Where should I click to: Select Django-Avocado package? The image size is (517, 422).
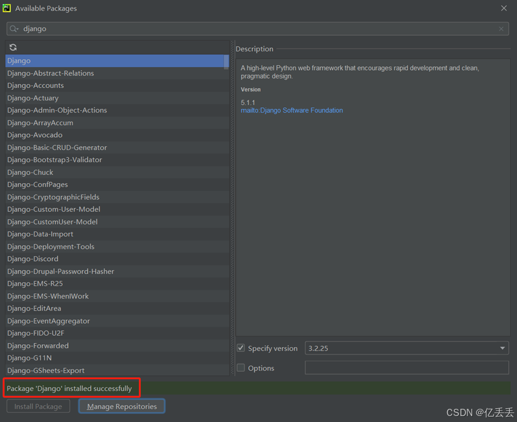[x=117, y=135]
